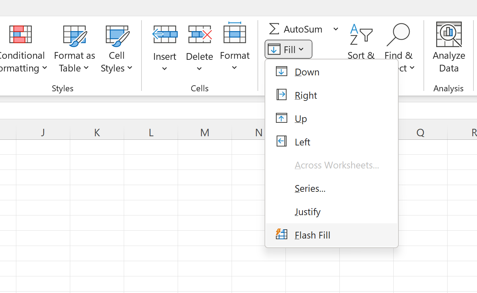Apply Justify fill
The width and height of the screenshot is (477, 293).
pos(307,211)
